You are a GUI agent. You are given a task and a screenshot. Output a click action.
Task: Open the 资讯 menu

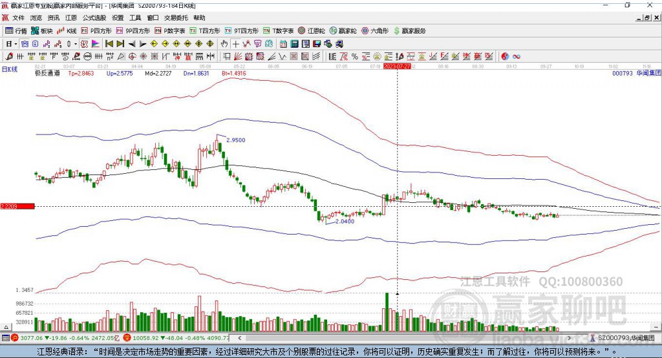(54, 17)
